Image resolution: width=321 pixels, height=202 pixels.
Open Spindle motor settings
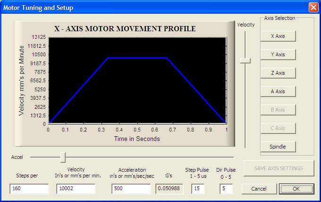pyautogui.click(x=278, y=147)
